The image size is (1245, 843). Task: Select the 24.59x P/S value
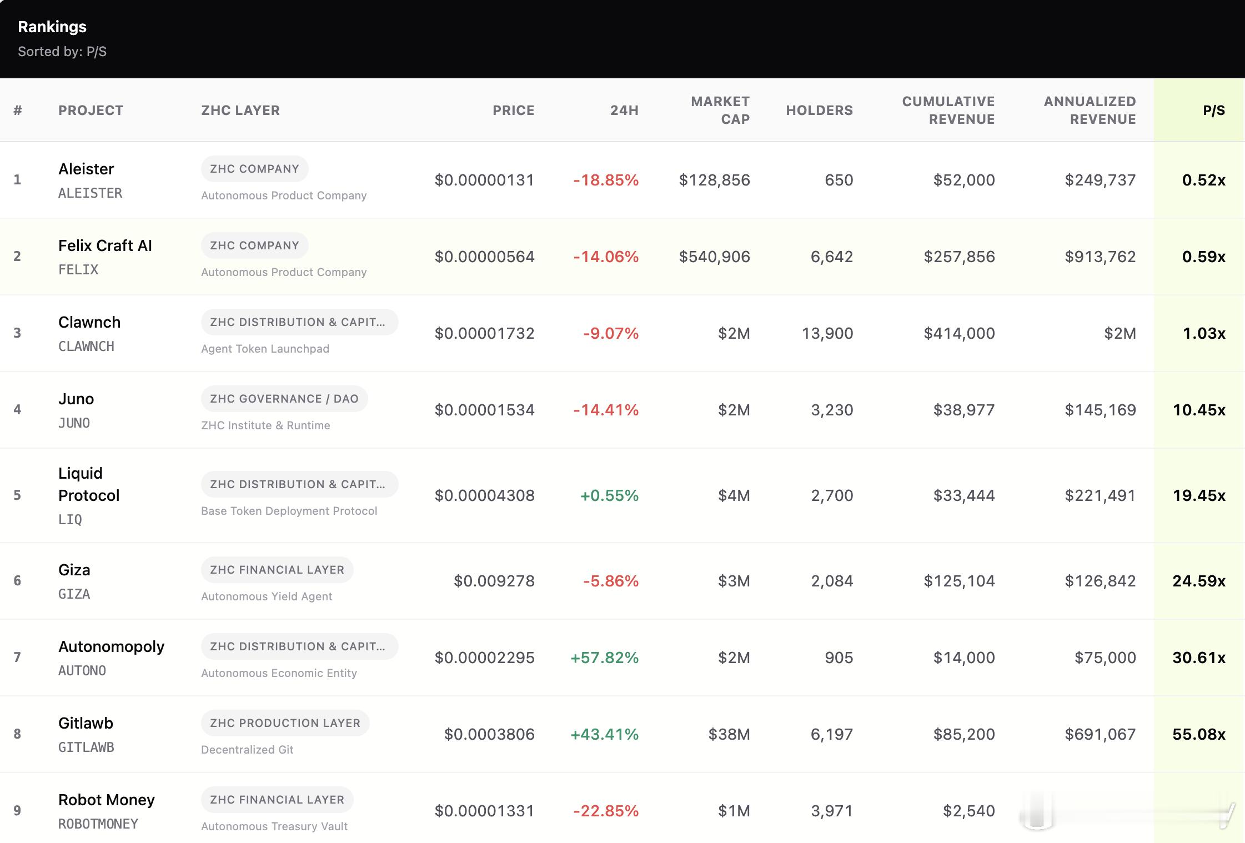coord(1199,581)
